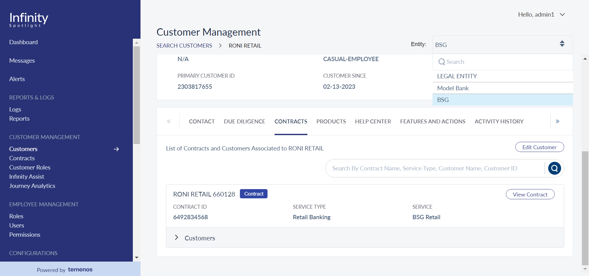Open the Hello, admin1 user menu
The height and width of the screenshot is (276, 589).
(x=541, y=14)
